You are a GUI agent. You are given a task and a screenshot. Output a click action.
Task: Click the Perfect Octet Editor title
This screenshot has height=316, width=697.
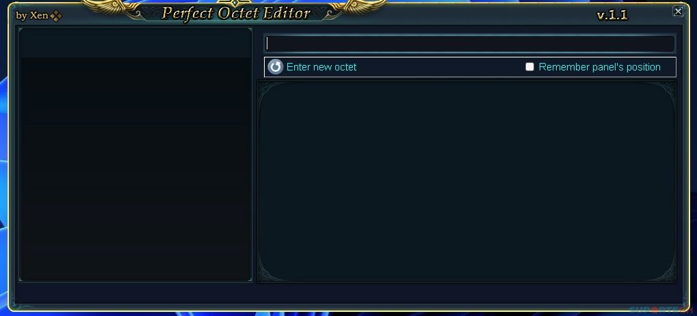235,13
